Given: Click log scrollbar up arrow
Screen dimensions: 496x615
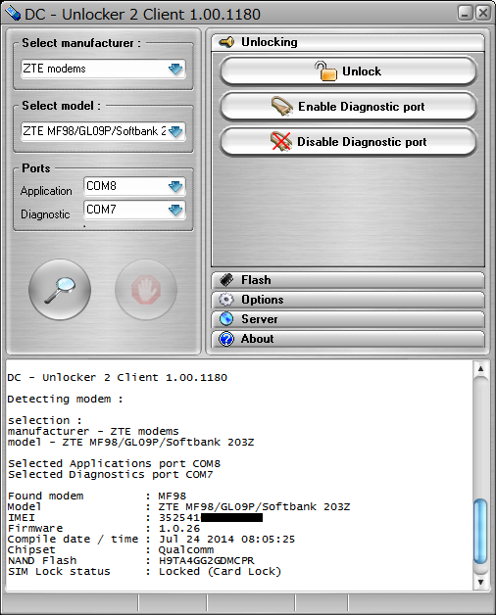Looking at the screenshot, I should (480, 368).
